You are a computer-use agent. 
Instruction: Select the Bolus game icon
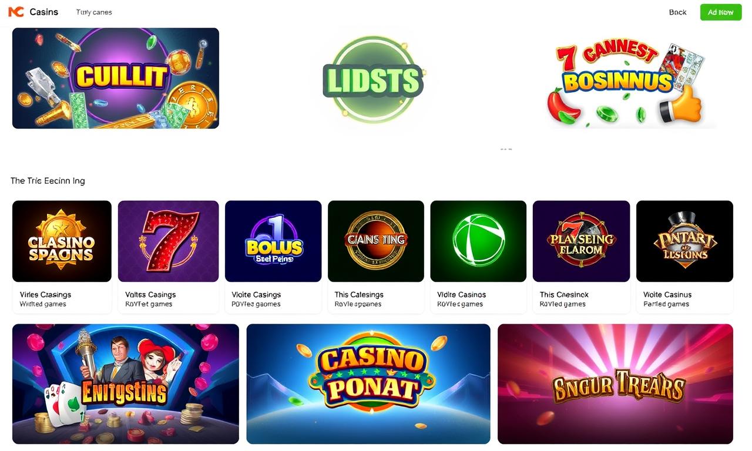click(x=273, y=241)
